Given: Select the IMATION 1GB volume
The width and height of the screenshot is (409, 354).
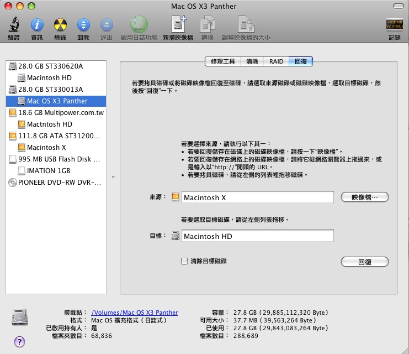Looking at the screenshot, I should [56, 171].
